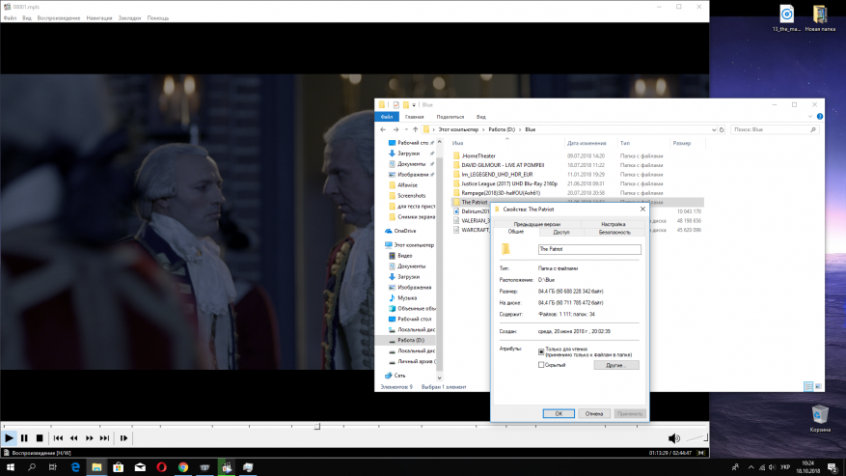The image size is (846, 476).
Task: Open Explorer help with question icon
Action: point(820,117)
